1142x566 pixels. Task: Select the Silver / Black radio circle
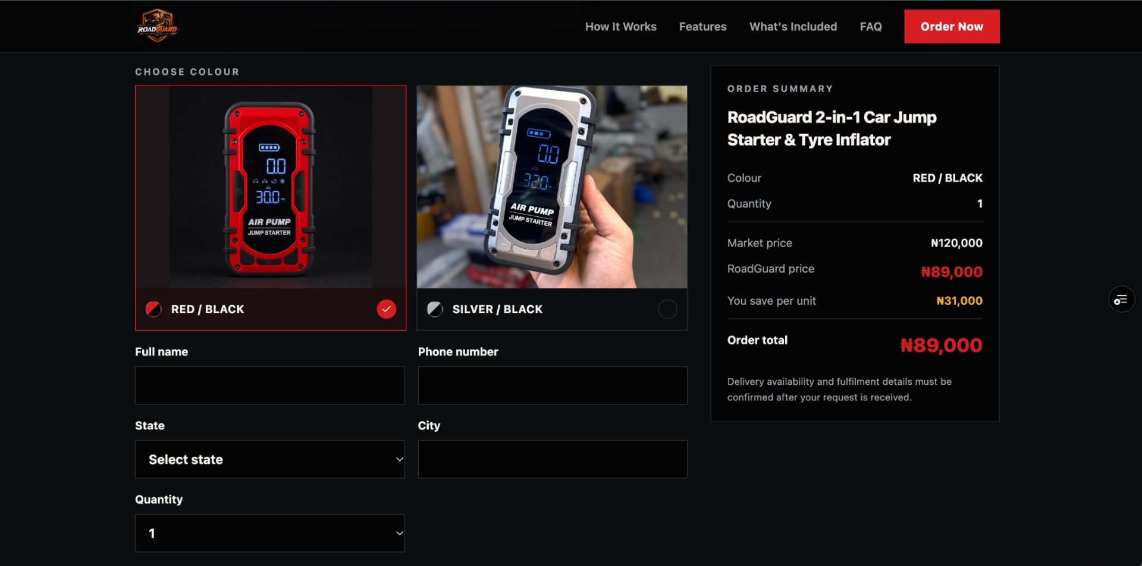(x=667, y=309)
